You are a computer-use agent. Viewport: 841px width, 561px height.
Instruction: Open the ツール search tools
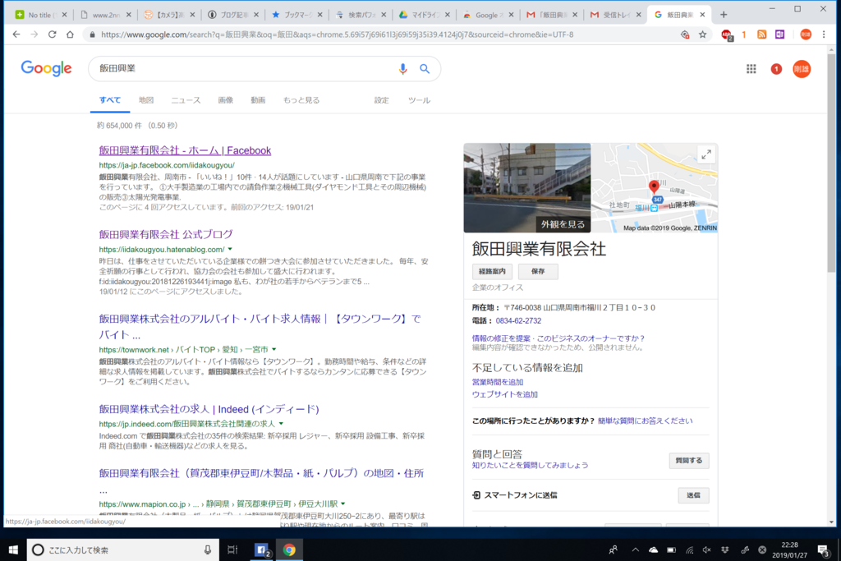[x=419, y=100]
